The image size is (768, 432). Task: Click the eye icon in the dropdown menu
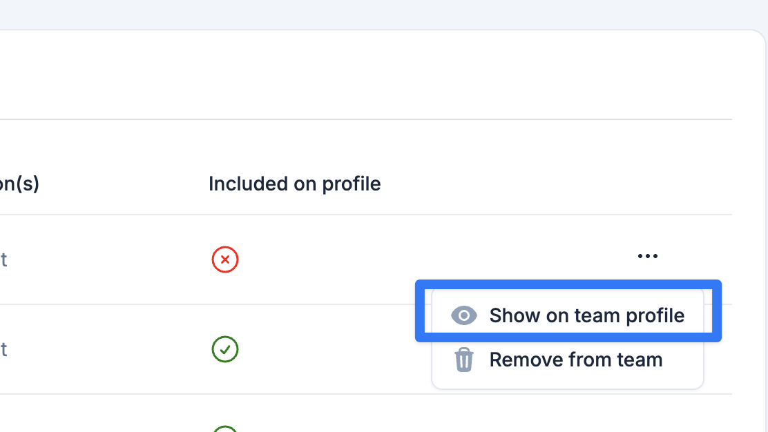464,315
